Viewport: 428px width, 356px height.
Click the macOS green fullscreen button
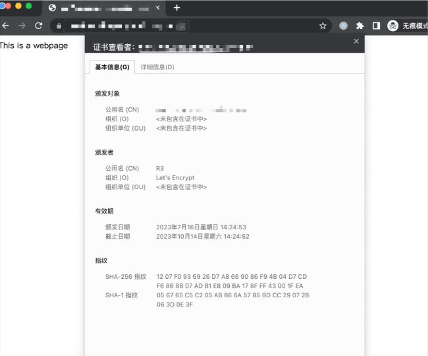[x=28, y=6]
